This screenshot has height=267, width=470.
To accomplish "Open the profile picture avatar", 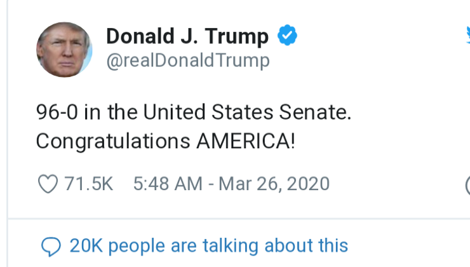I will (x=64, y=50).
